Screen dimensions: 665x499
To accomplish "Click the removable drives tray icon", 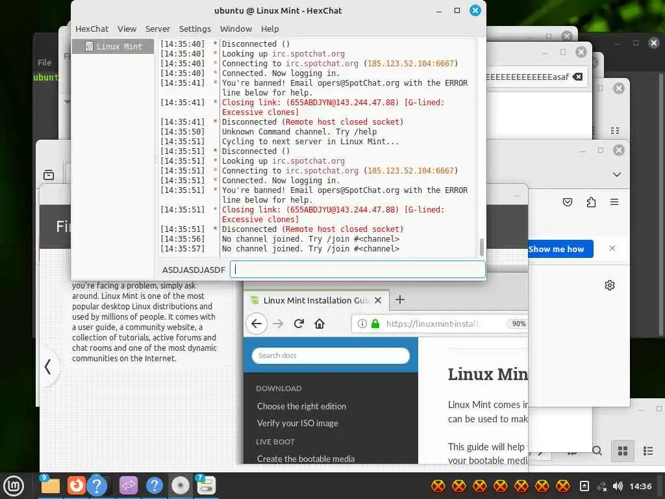I will pos(584,486).
